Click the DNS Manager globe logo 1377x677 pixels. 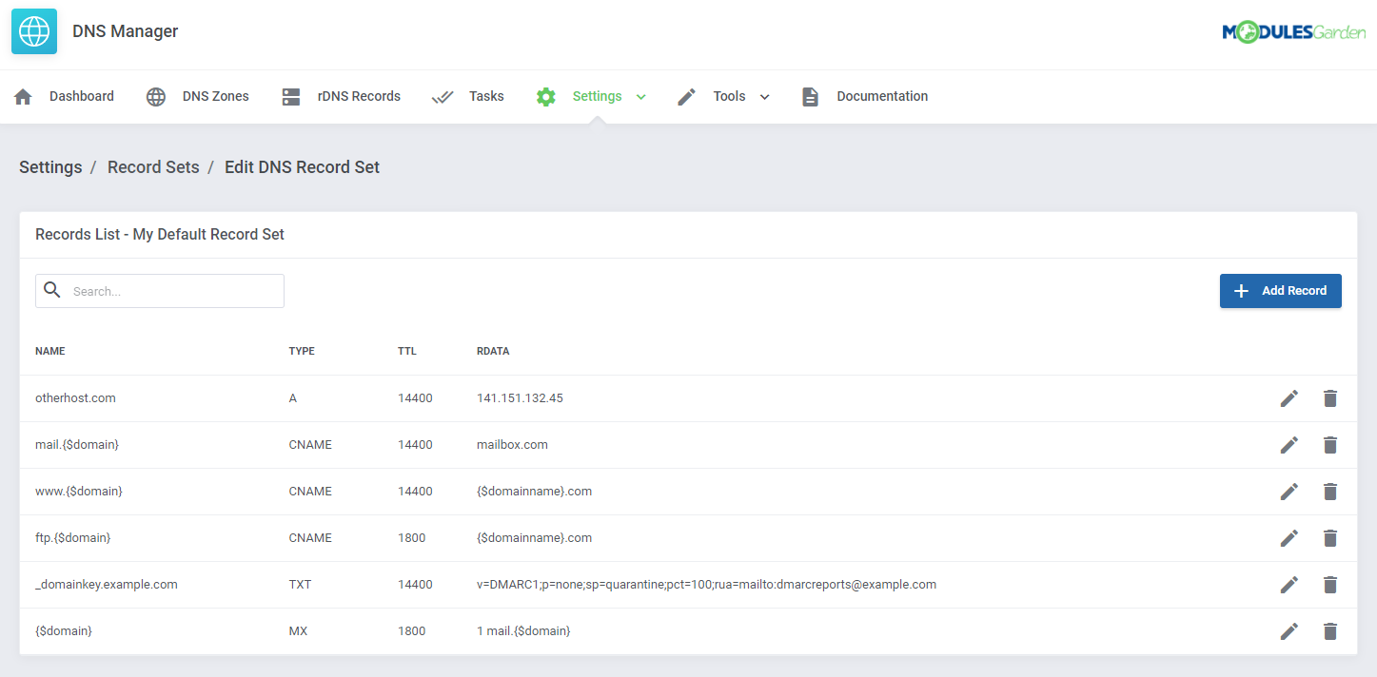tap(33, 30)
